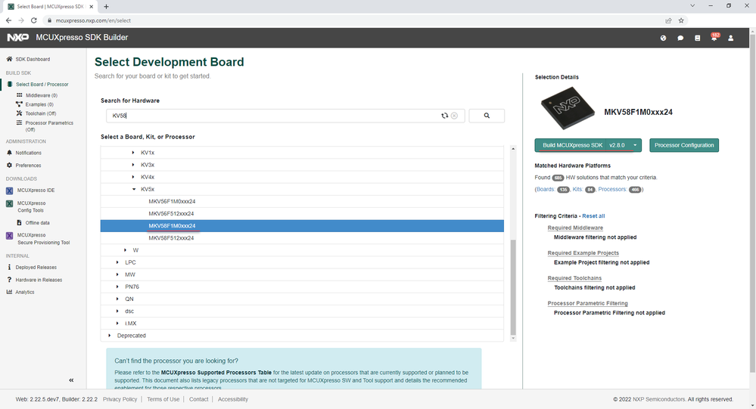This screenshot has height=409, width=756.
Task: Click the browser share icon
Action: tap(668, 20)
